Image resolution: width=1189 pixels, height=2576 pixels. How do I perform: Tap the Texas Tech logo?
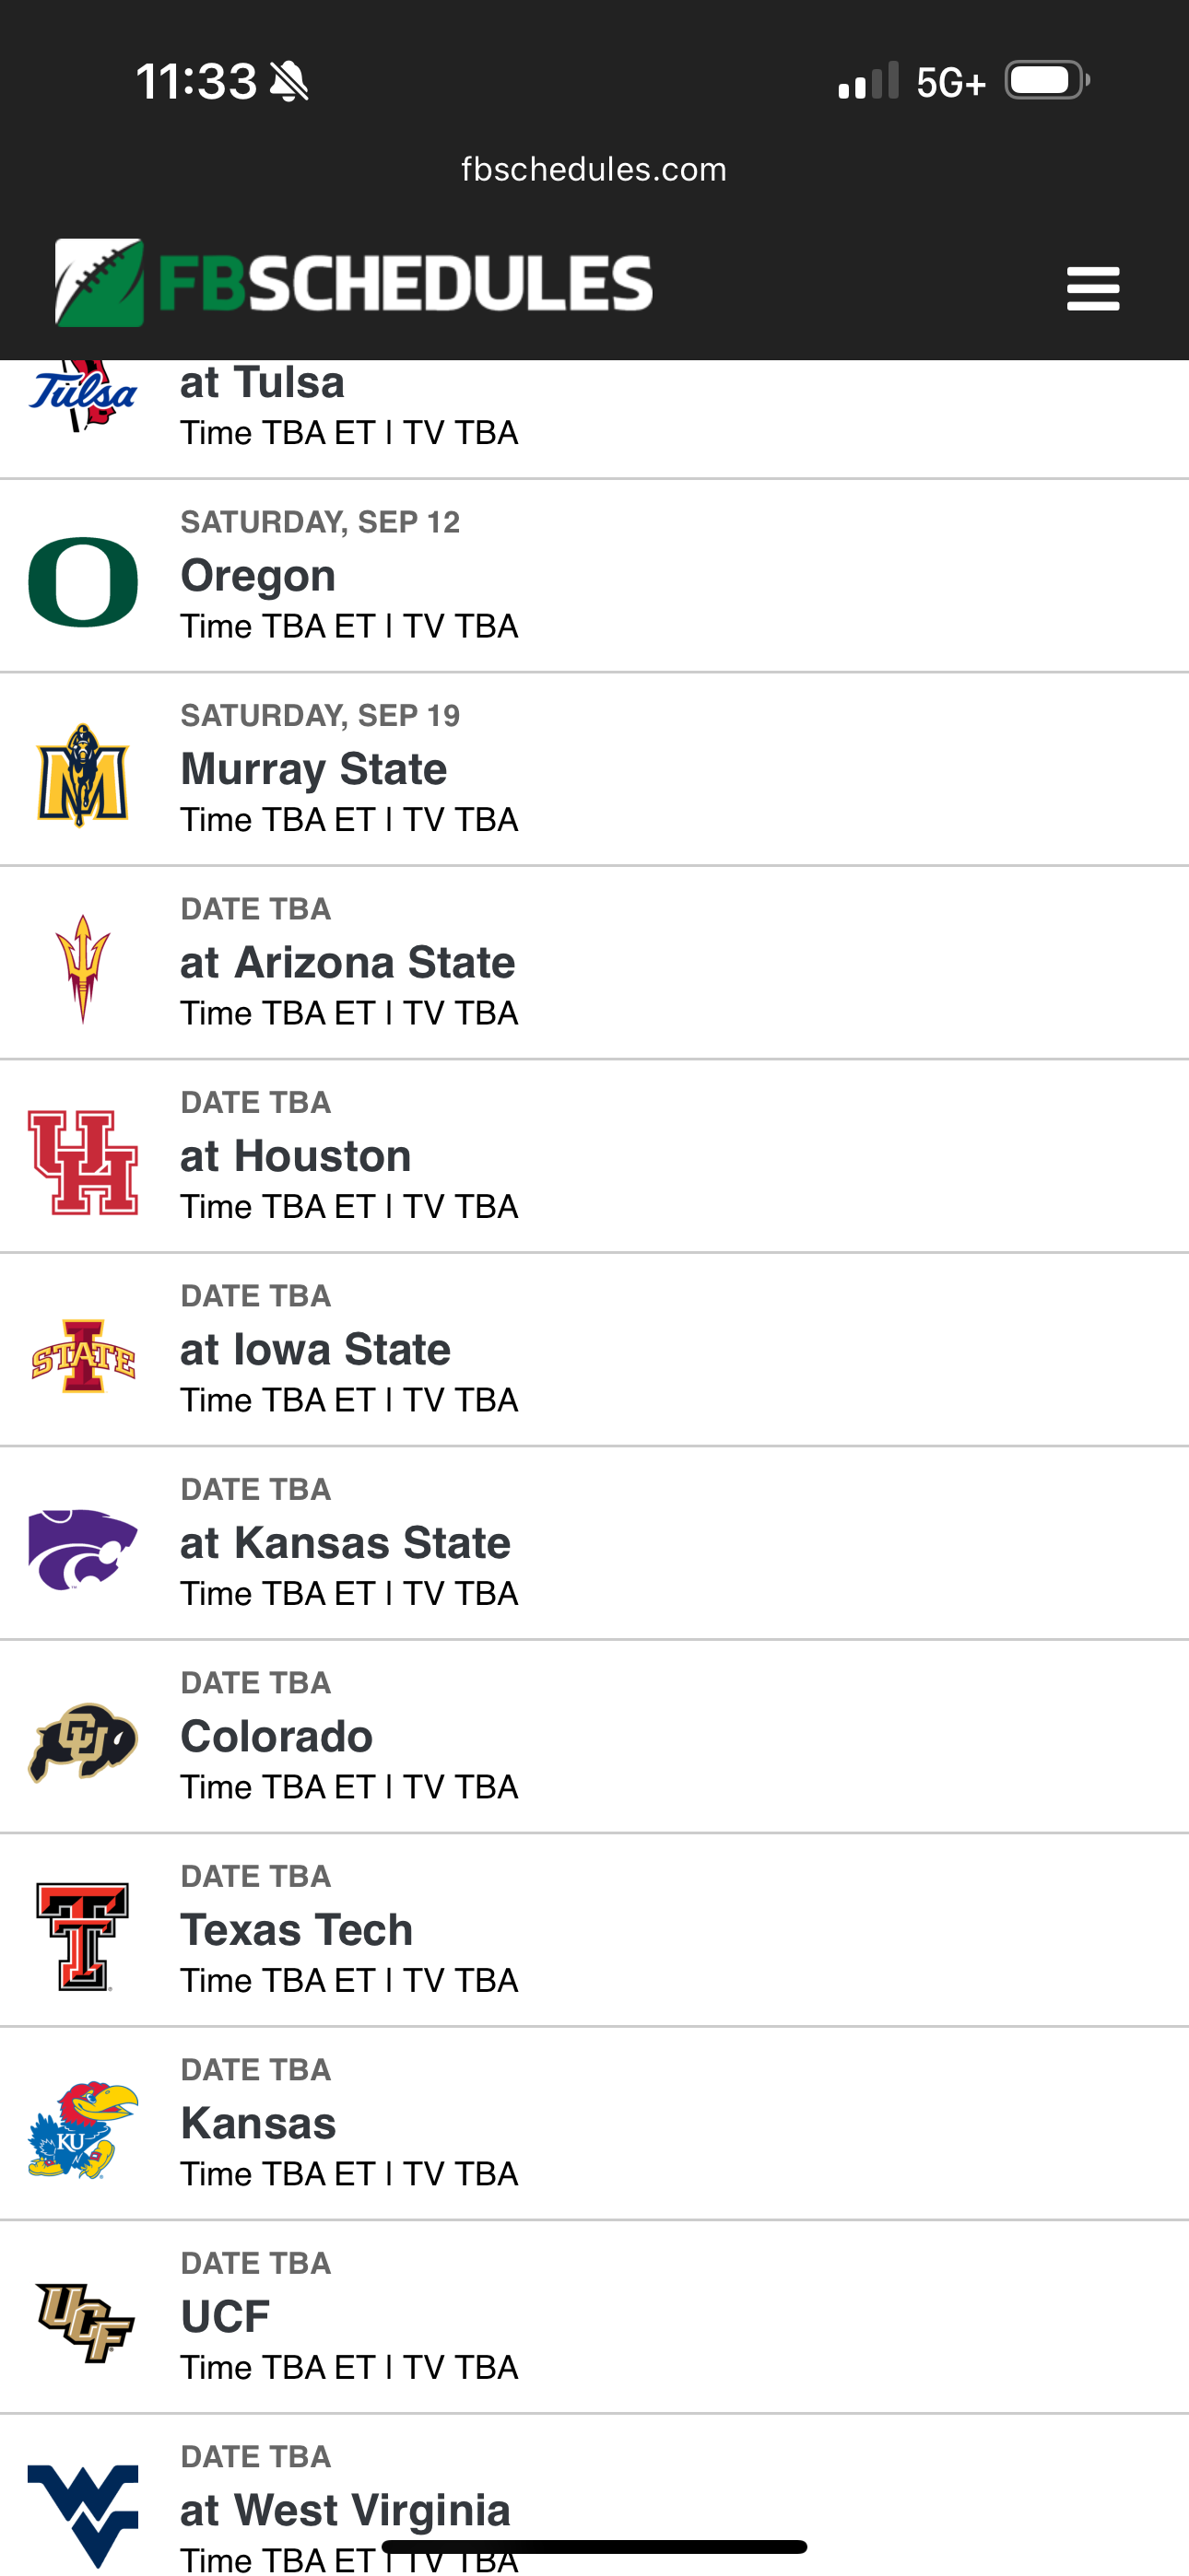(83, 1936)
